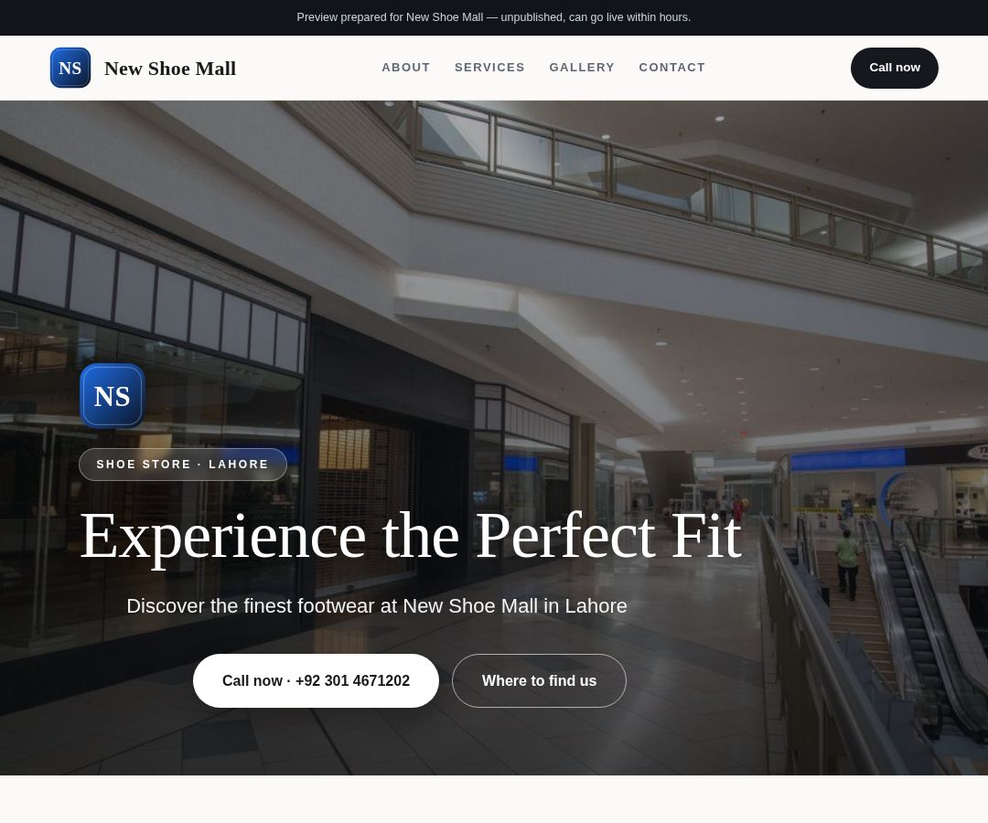Viewport: 988px width, 823px height.
Task: Click Where to find us button
Action: coord(539,680)
